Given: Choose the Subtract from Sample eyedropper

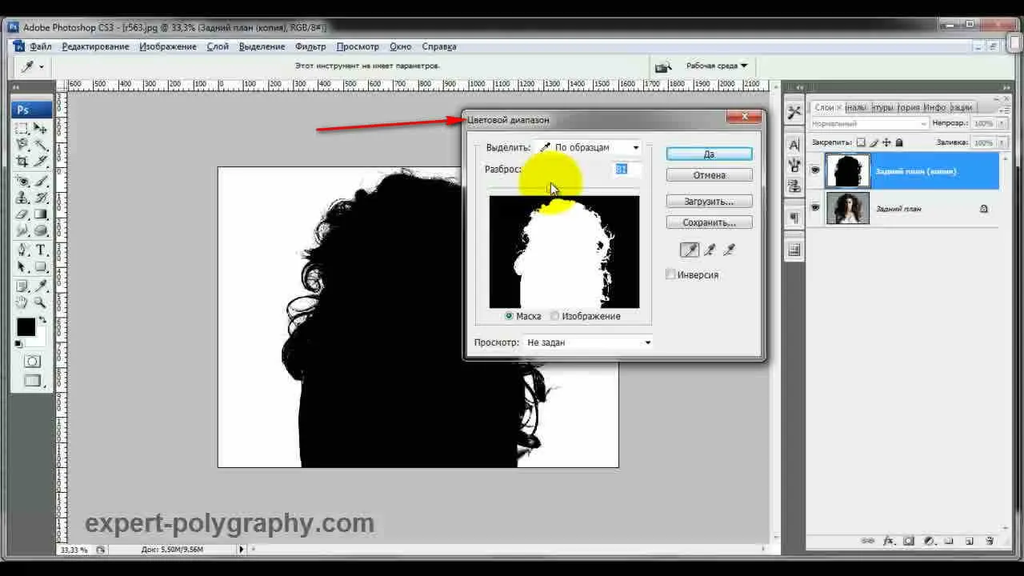Looking at the screenshot, I should 729,250.
